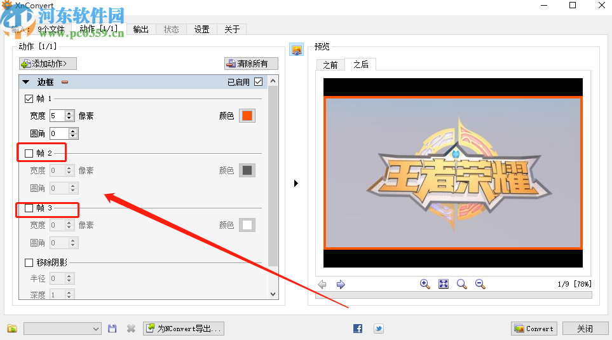The height and width of the screenshot is (340, 612).
Task: Share on Twitter
Action: point(378,329)
